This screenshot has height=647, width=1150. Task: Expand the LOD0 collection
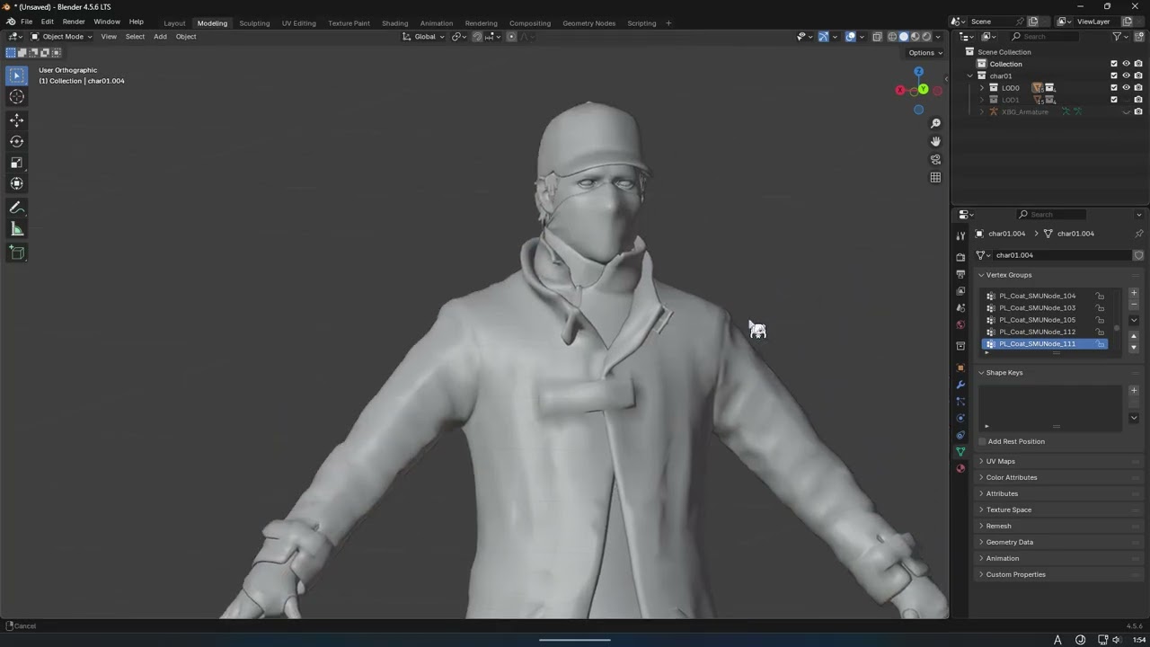tap(981, 88)
